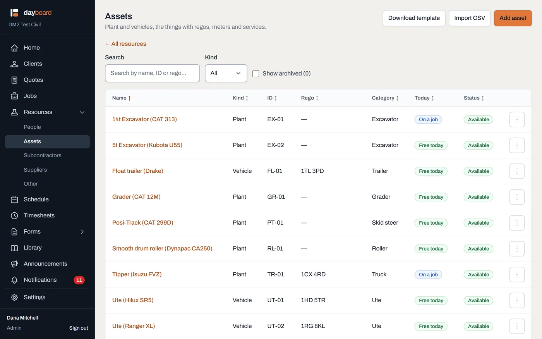The width and height of the screenshot is (542, 339).
Task: Collapse the Resources menu chevron
Action: coord(82,112)
